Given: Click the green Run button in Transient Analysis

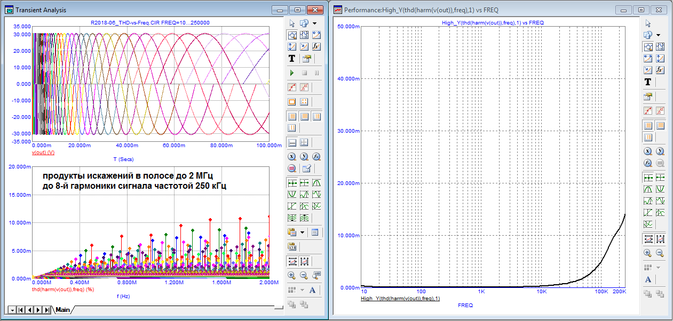Looking at the screenshot, I should 292,73.
